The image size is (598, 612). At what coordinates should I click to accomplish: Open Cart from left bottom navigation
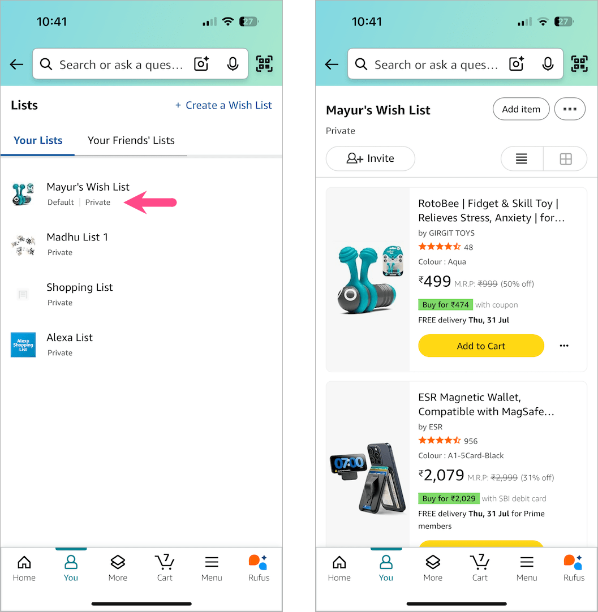165,568
